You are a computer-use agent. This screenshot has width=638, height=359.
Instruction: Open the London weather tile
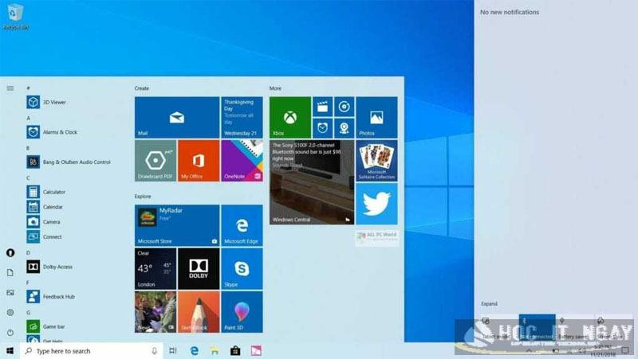(156, 268)
